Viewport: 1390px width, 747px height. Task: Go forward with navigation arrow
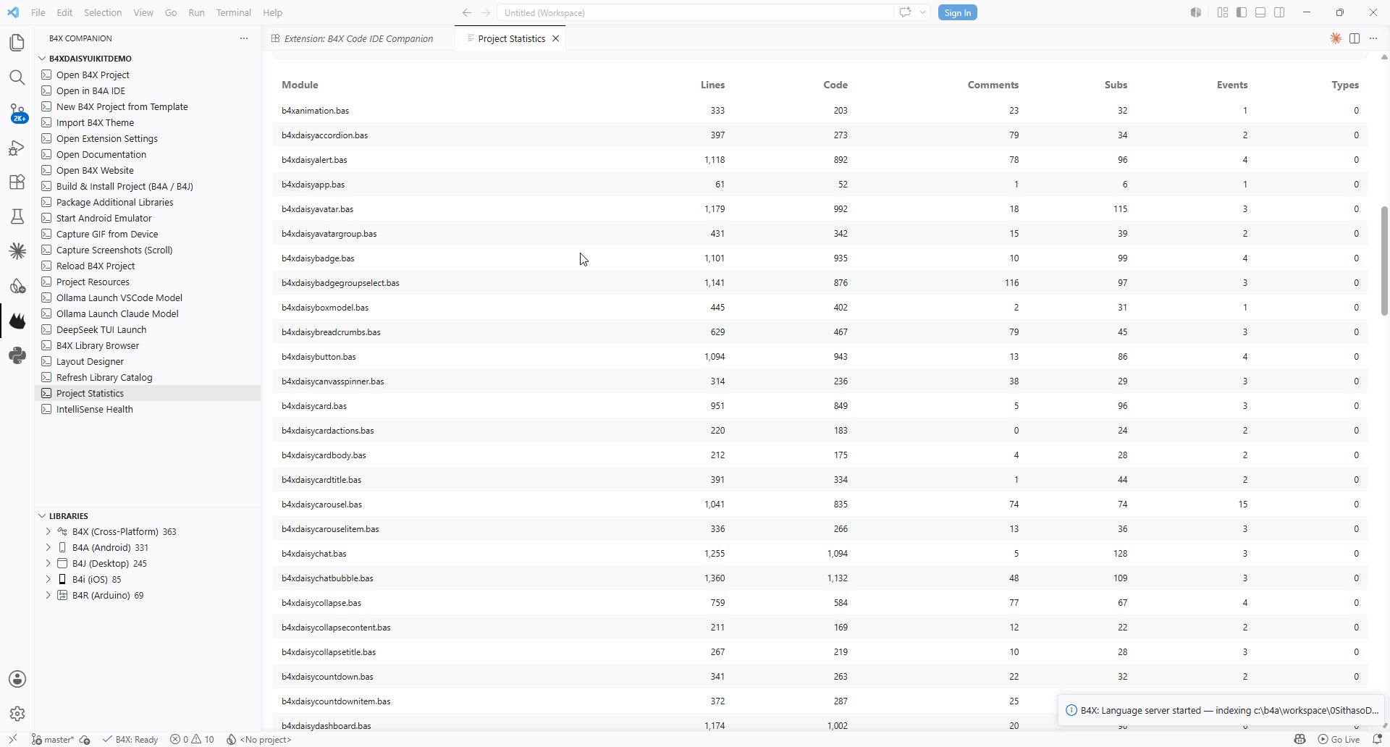(486, 12)
